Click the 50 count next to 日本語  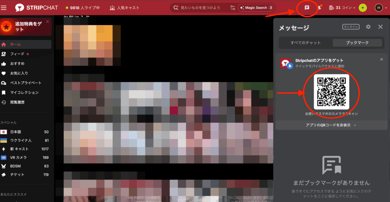46,132
